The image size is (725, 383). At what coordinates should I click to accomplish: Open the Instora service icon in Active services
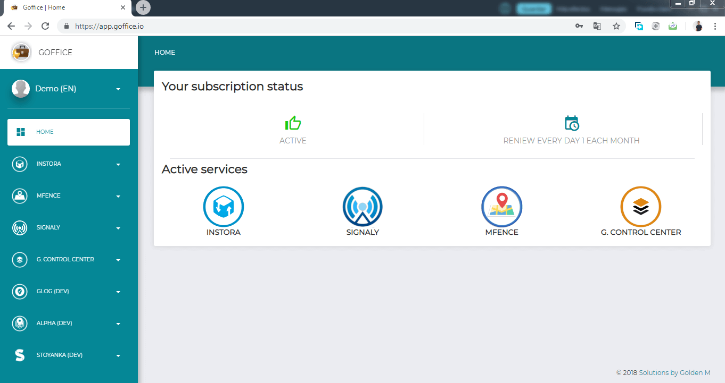[223, 207]
